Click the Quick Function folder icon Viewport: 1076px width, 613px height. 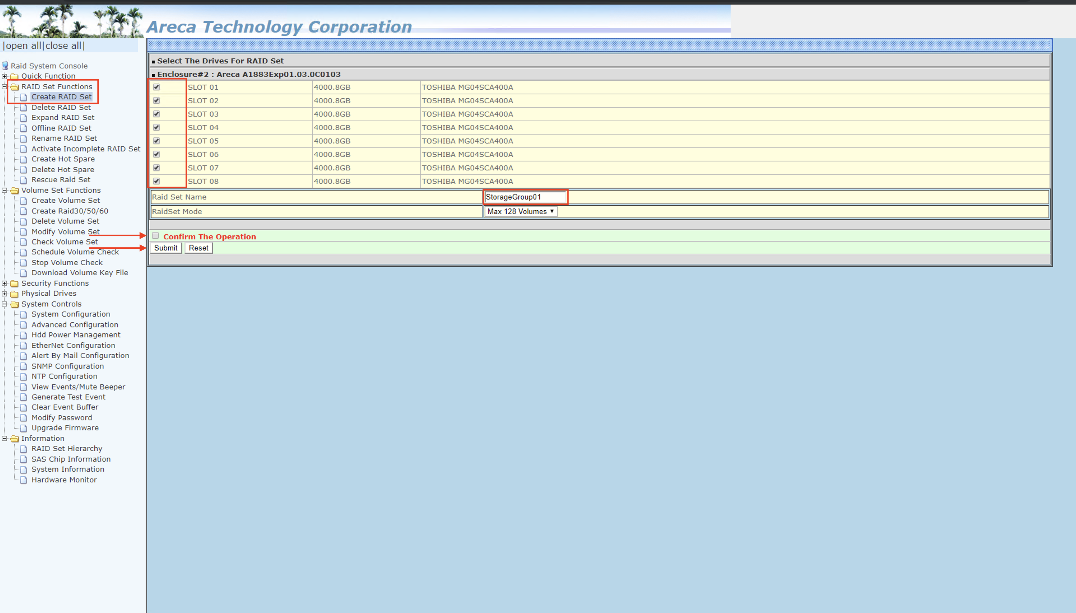pyautogui.click(x=14, y=76)
